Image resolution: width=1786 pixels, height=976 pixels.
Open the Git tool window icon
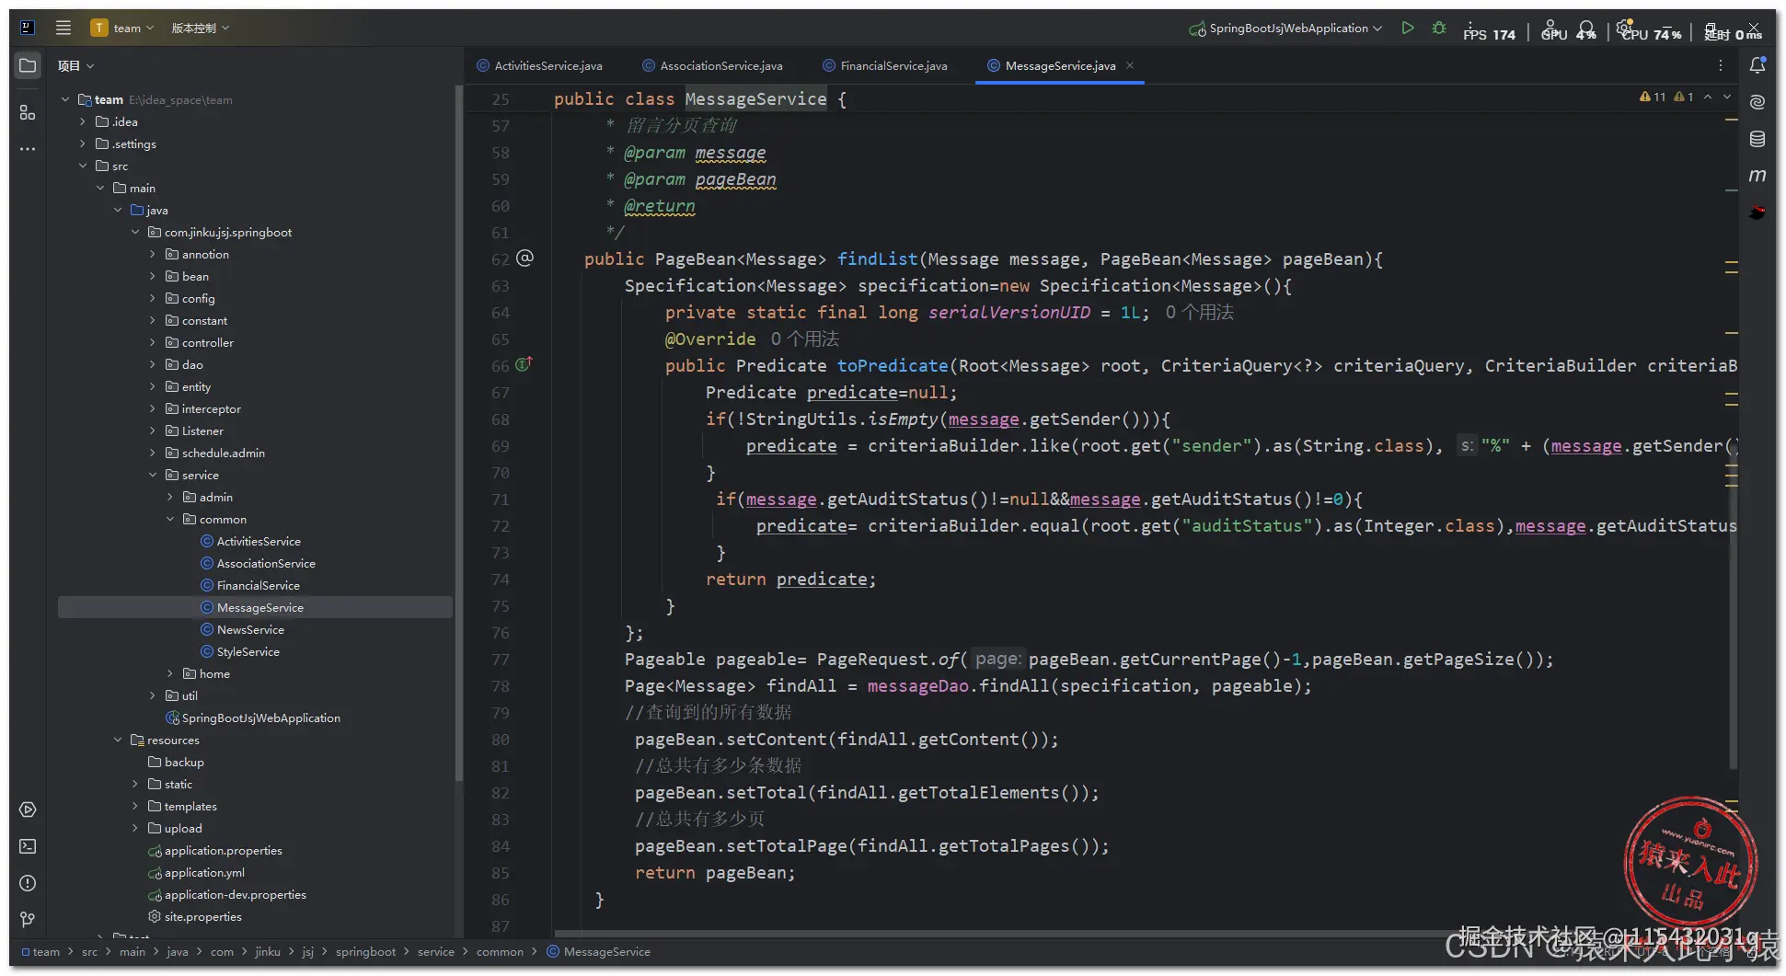[28, 920]
